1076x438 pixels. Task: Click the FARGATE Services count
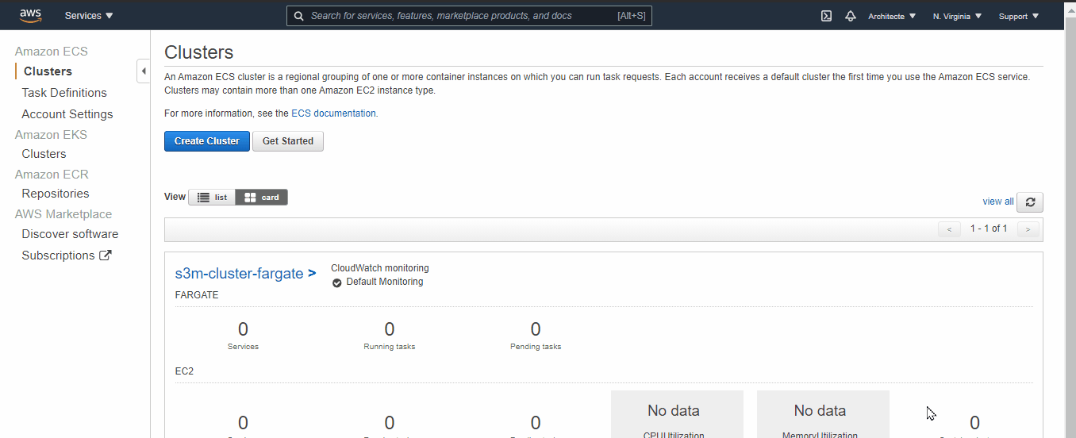pos(243,329)
